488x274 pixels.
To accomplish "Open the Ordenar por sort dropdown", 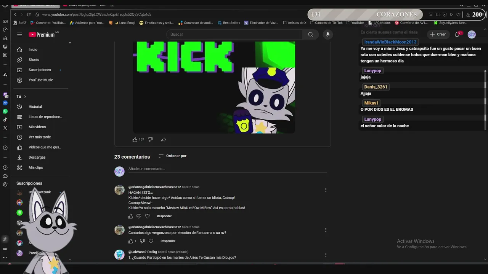I will click(172, 156).
